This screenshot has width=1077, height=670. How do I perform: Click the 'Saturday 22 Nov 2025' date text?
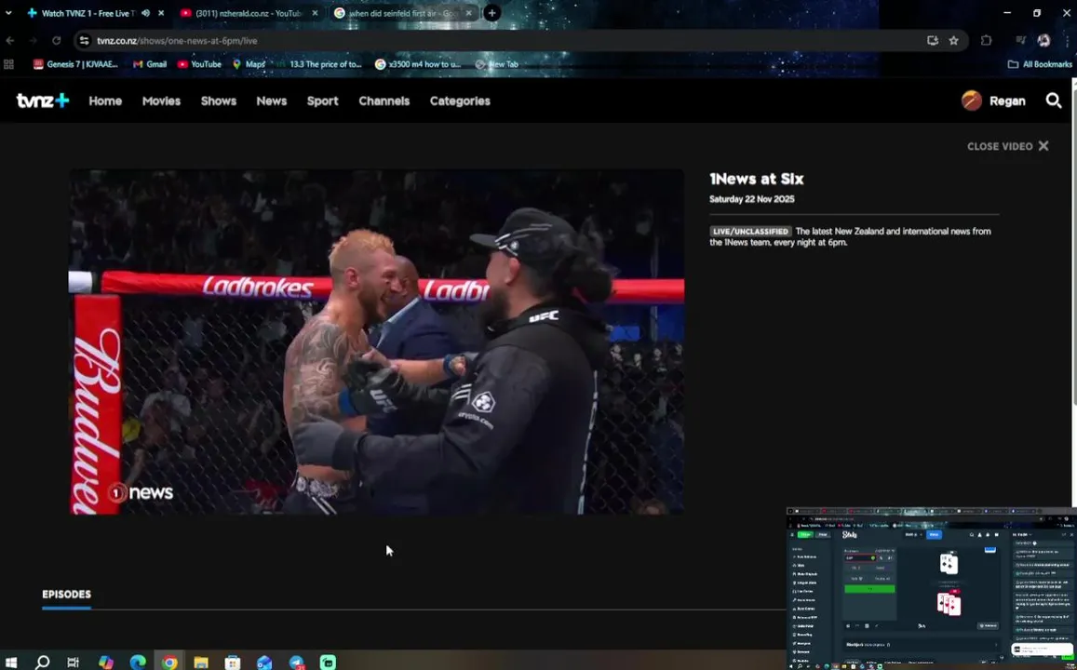(x=751, y=199)
